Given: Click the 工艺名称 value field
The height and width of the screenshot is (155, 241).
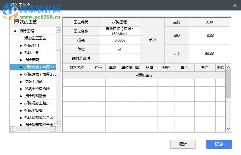Looking at the screenshot, I should tap(120, 31).
